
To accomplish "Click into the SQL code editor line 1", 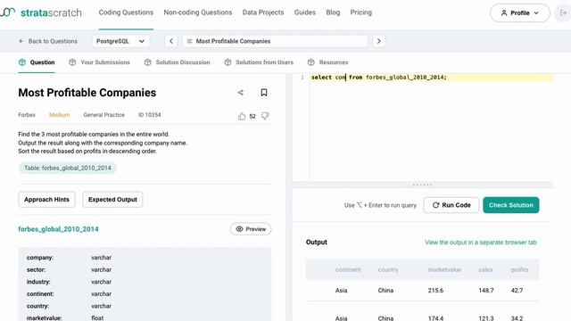I will 432,78.
